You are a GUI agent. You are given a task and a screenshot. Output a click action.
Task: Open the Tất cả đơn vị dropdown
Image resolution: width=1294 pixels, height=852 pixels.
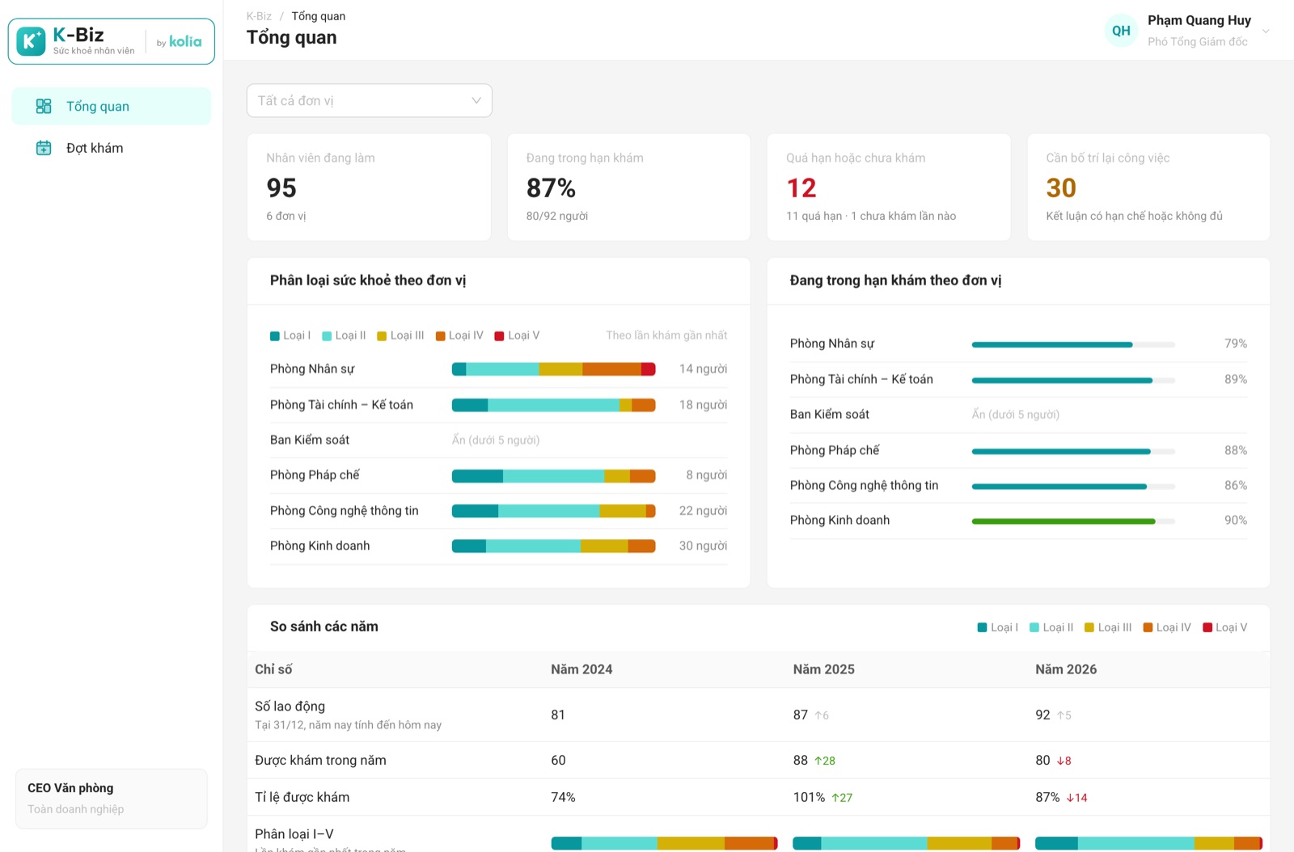click(370, 100)
